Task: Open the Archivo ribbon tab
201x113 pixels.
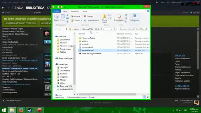Action: click(x=57, y=11)
